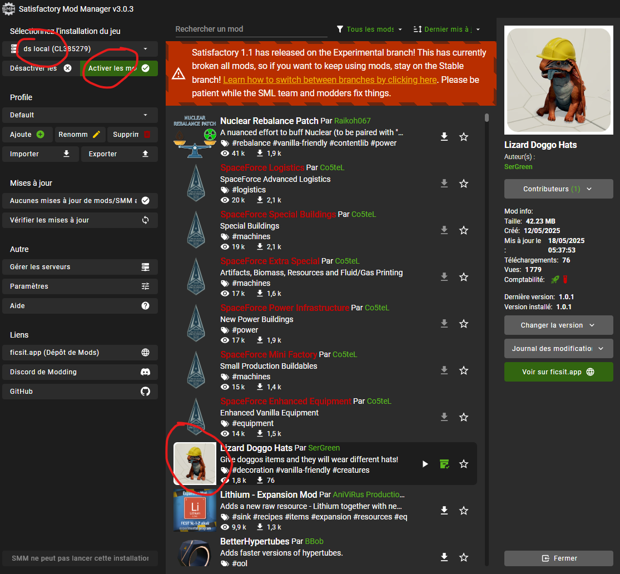620x574 pixels.
Task: Disable mods with Désactiver les button
Action: coord(40,68)
